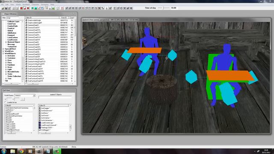The image size is (274, 154).
Task: Click the black X-shaped toolbar icon
Action: (99, 8)
